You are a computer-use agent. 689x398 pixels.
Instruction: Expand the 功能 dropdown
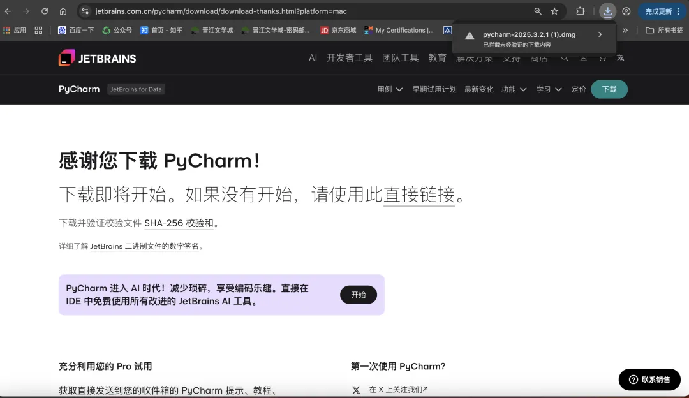514,90
